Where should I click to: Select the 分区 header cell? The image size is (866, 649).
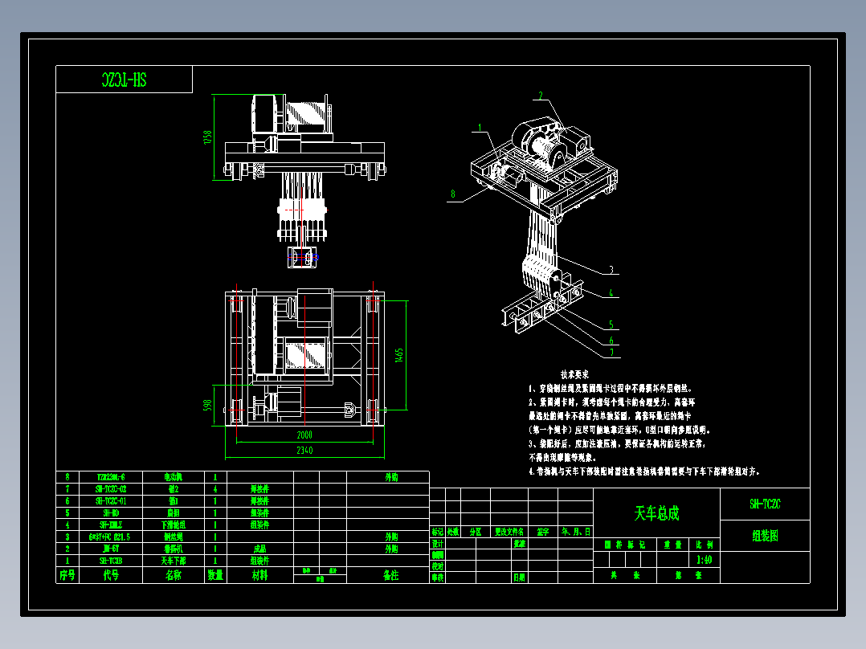tap(476, 532)
